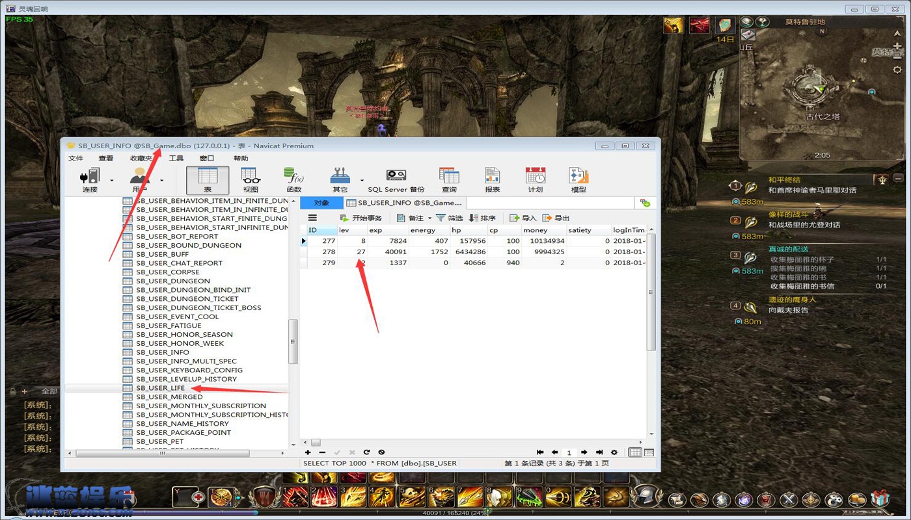The width and height of the screenshot is (911, 520).
Task: Open the 窗口 menu
Action: point(207,158)
